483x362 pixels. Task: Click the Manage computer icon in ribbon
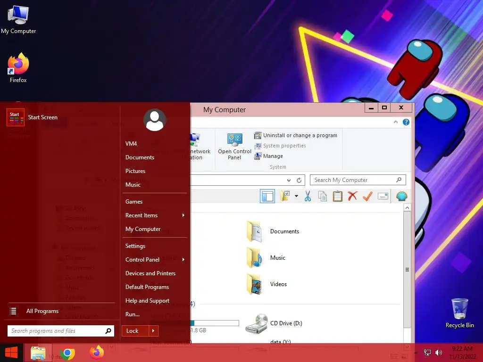click(258, 156)
